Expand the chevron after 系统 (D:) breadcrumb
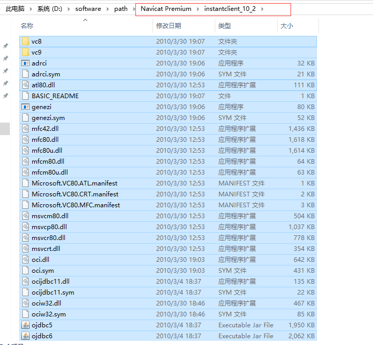373x345 pixels. point(68,9)
